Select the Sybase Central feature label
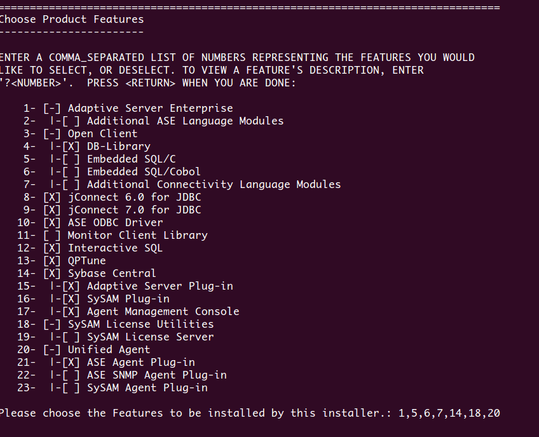This screenshot has height=437, width=539. pyautogui.click(x=112, y=274)
